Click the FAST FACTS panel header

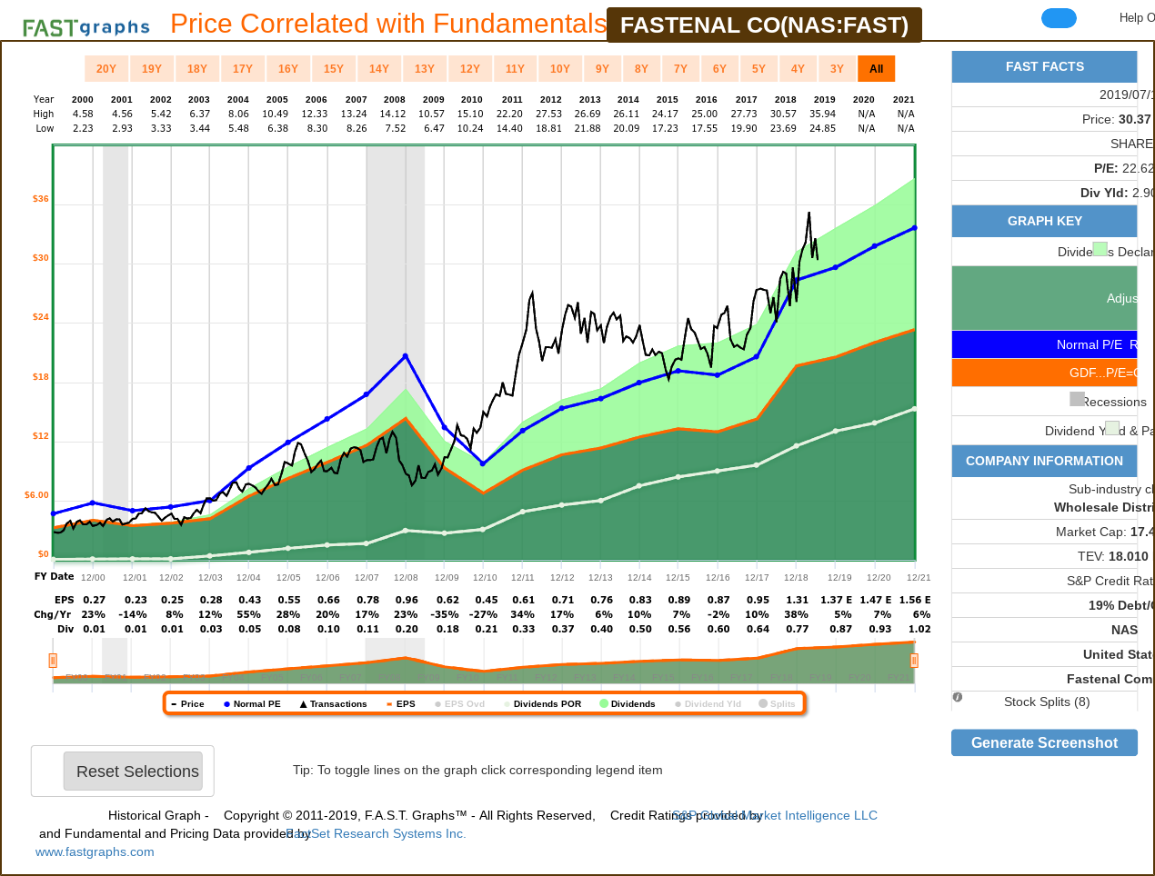1044,66
